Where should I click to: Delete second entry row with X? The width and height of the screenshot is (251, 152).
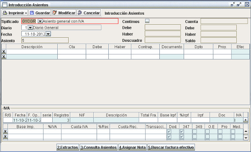coord(4,57)
